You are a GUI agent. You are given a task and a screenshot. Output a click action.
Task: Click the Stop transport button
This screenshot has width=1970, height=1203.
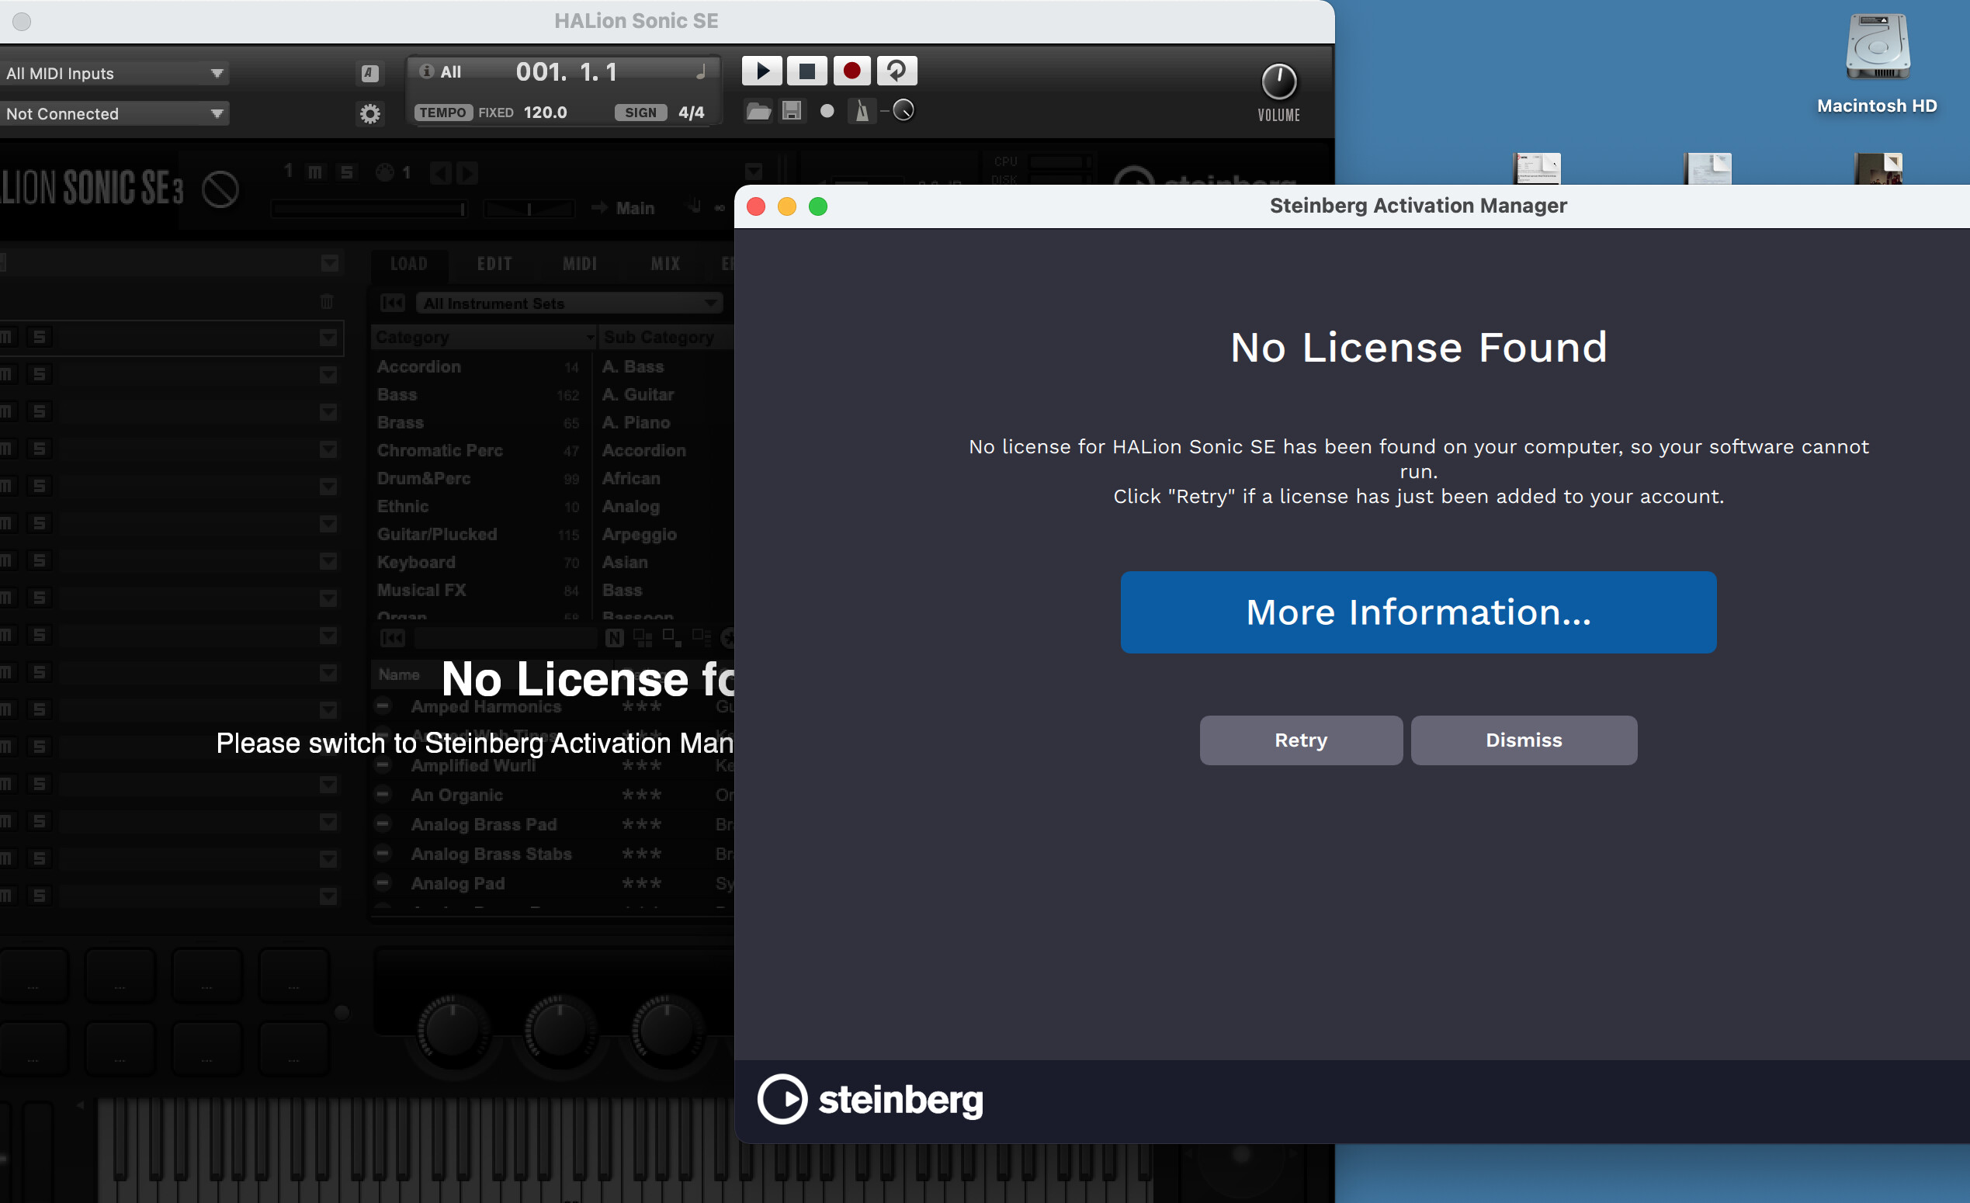(806, 71)
